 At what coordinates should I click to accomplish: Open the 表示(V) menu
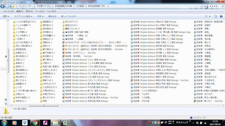(x=29, y=11)
